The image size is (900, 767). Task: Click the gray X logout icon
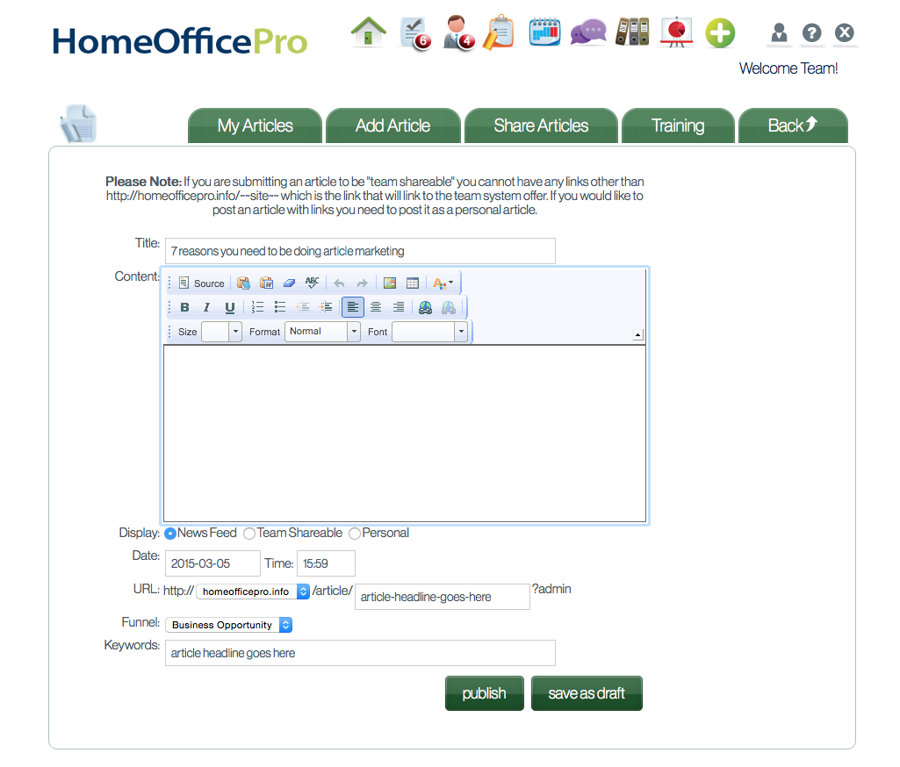click(845, 32)
